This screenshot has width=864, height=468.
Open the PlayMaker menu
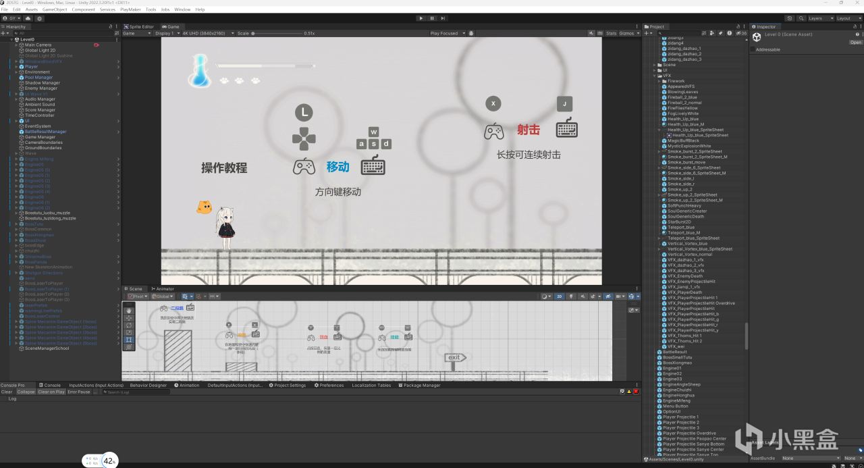pos(130,9)
